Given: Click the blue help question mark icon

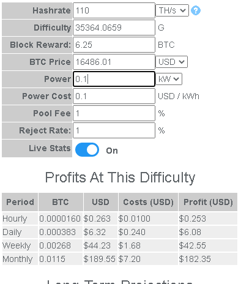Looking at the screenshot, I should point(196,10).
